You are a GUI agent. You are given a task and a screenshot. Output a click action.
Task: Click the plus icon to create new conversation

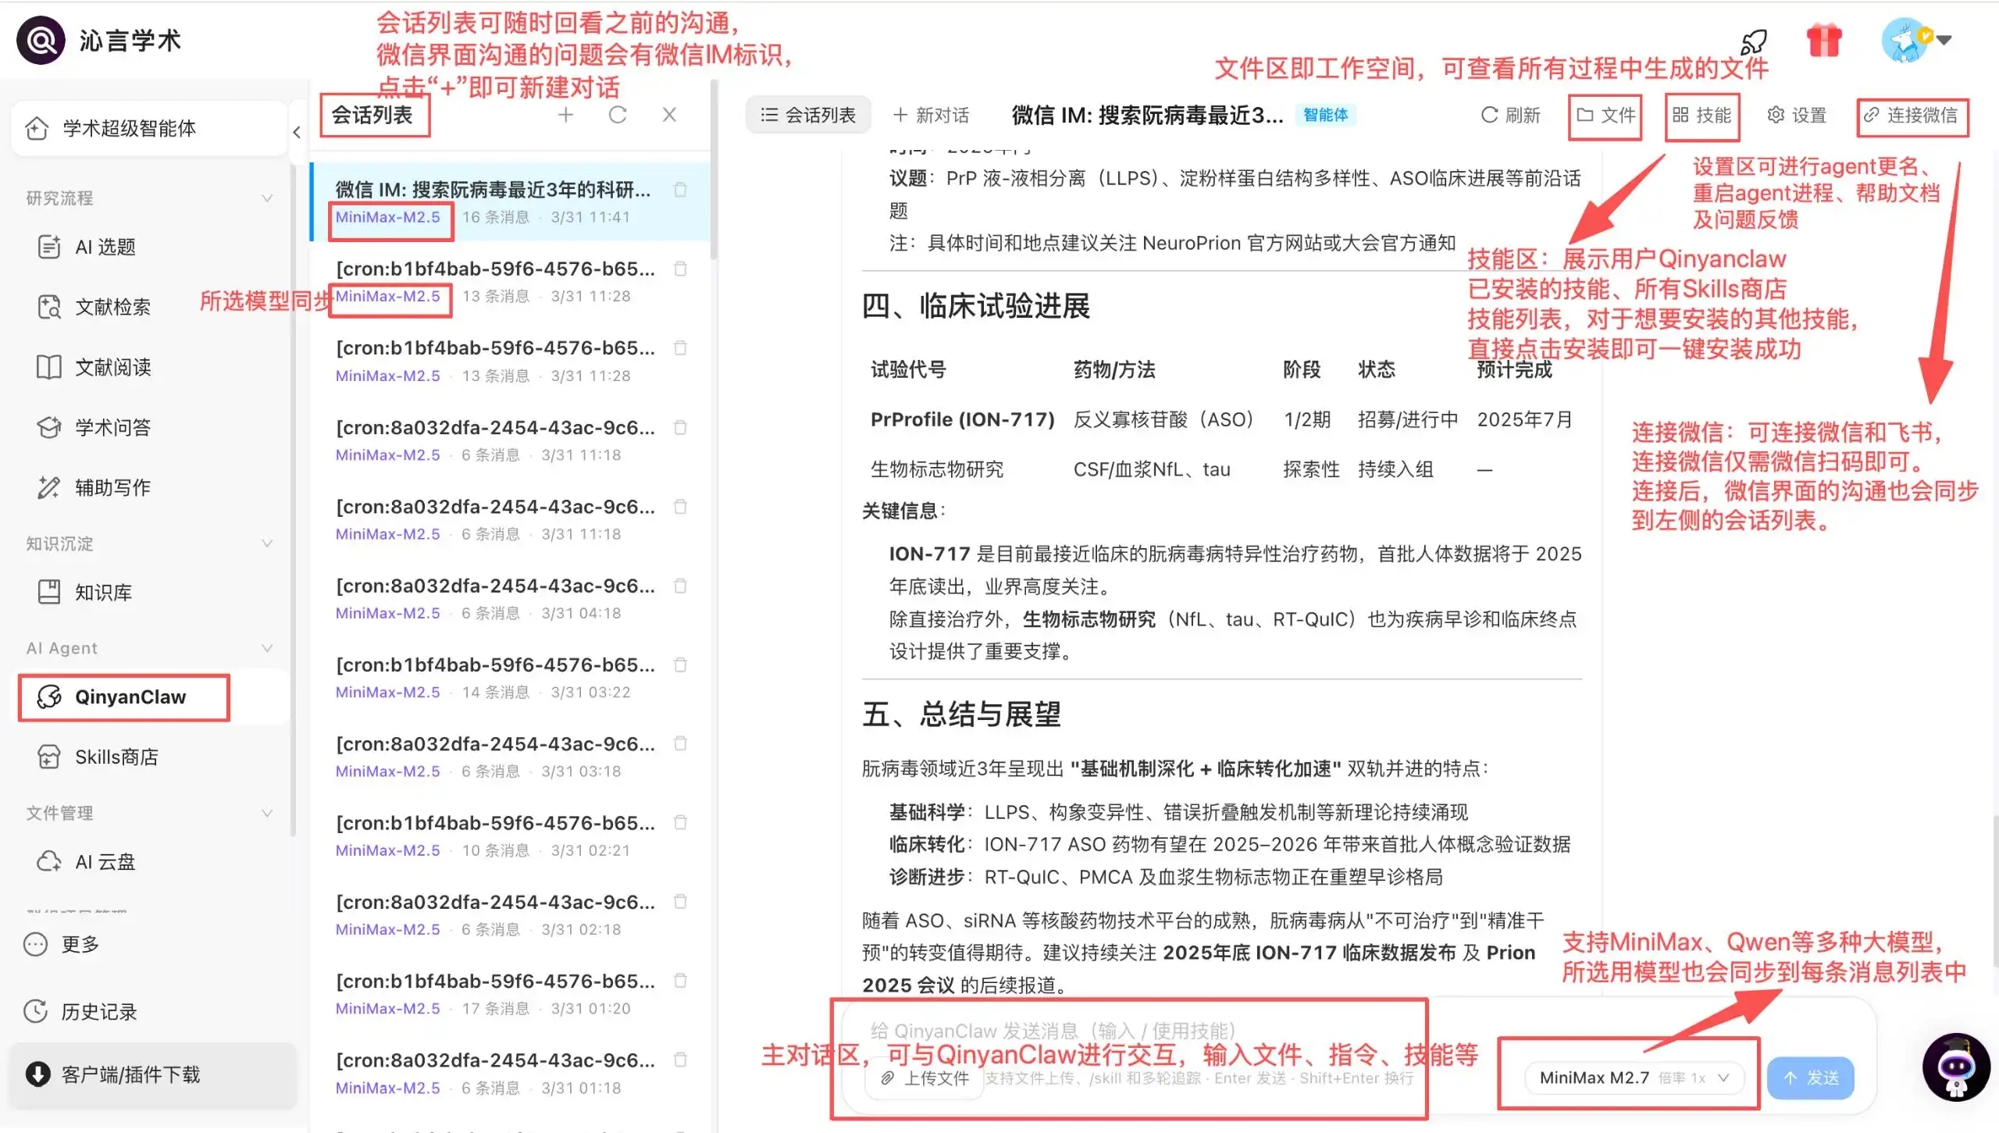565,115
